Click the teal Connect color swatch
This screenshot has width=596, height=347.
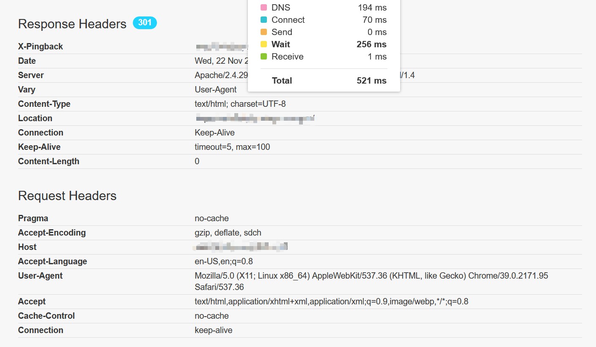click(264, 20)
